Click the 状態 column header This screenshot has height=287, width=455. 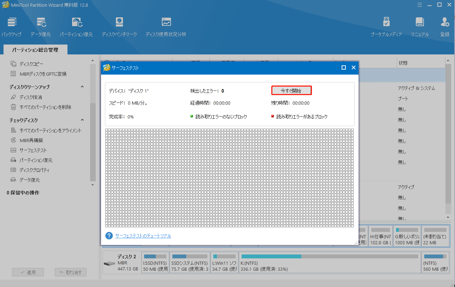pos(403,63)
